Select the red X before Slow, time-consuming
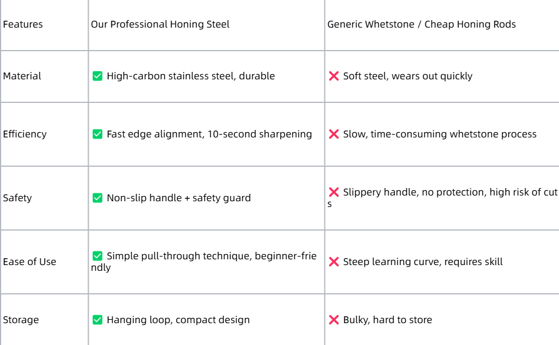This screenshot has height=345, width=559. pos(334,134)
